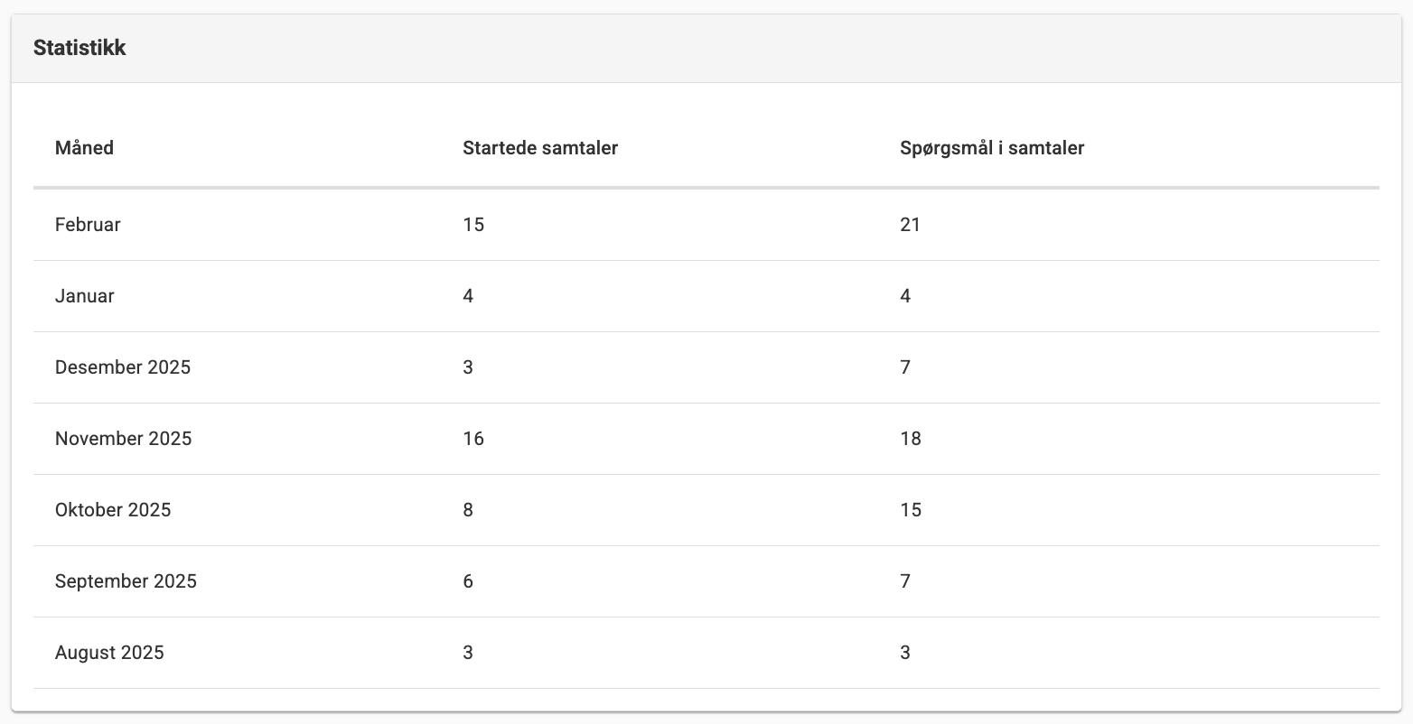1413x724 pixels.
Task: Select the Januar row label
Action: tap(85, 296)
